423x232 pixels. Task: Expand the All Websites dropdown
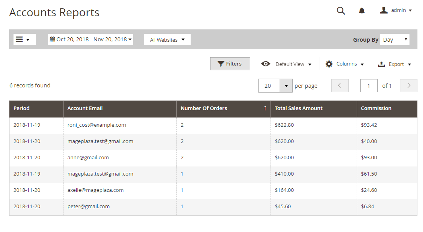[167, 40]
